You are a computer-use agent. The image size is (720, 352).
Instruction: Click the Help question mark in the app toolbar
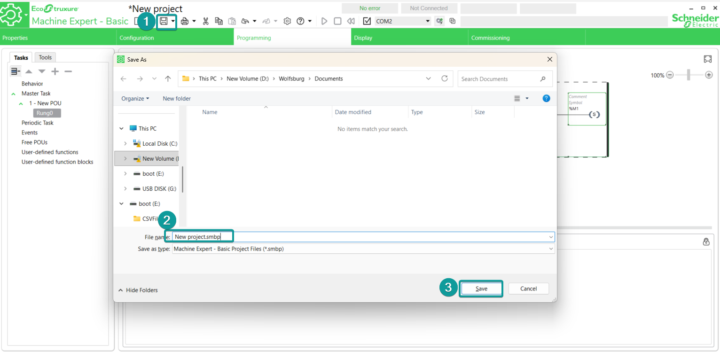click(301, 21)
